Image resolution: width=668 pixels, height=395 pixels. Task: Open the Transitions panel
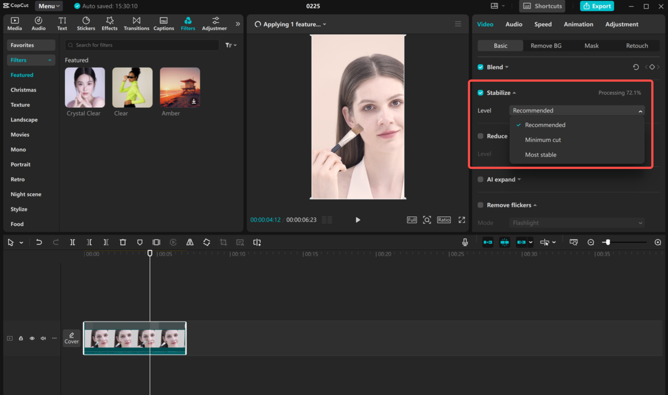pyautogui.click(x=136, y=24)
